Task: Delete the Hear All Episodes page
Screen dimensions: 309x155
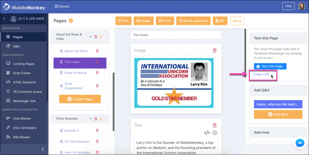Action: click(x=97, y=152)
